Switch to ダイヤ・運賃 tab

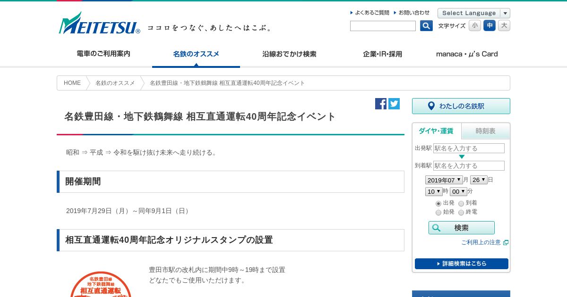[436, 131]
